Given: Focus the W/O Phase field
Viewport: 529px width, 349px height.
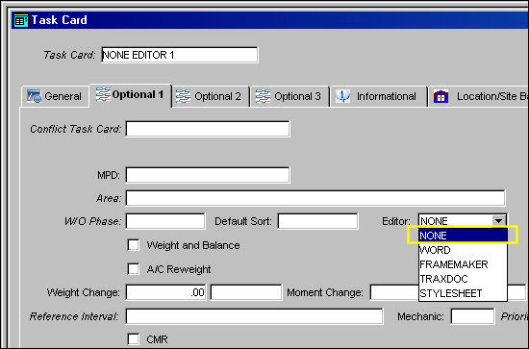Looking at the screenshot, I should point(165,221).
